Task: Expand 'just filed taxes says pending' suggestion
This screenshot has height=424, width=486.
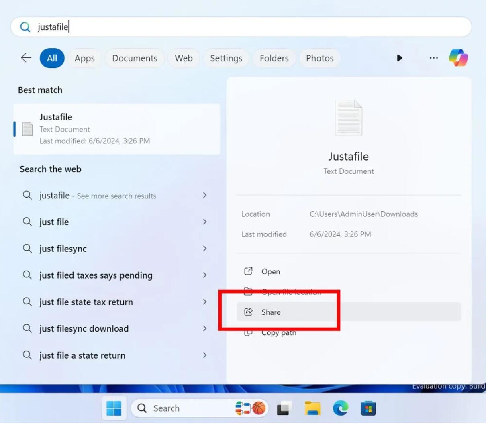Action: click(205, 275)
